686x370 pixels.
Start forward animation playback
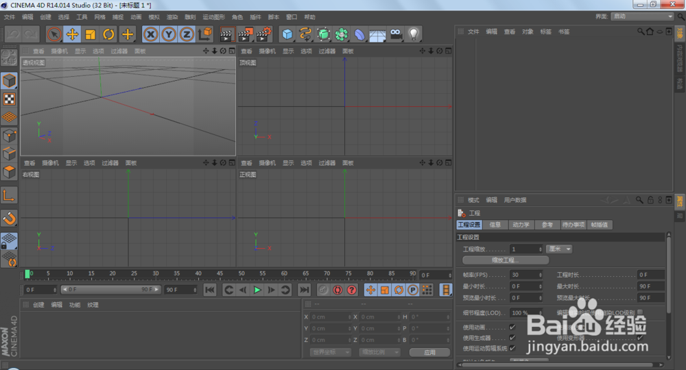tap(257, 290)
